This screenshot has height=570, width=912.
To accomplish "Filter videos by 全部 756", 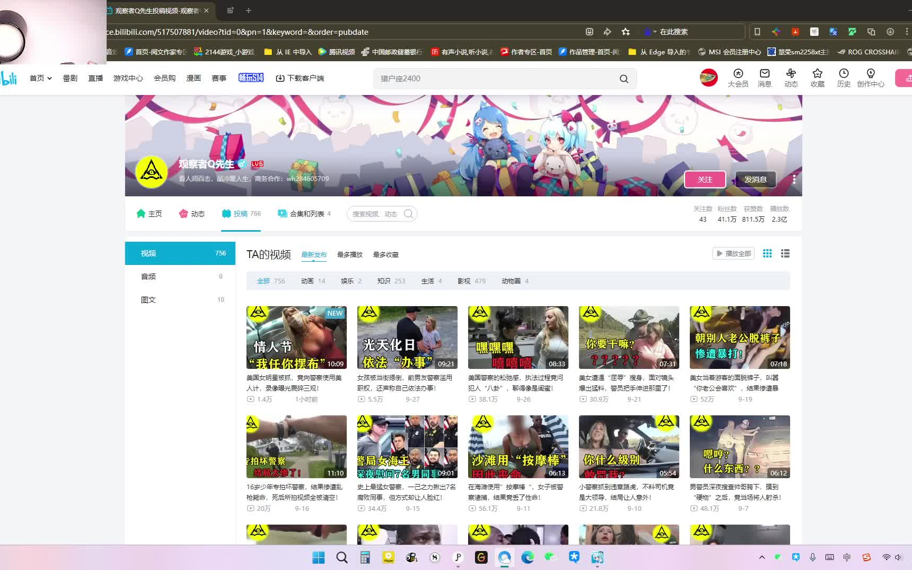I will [271, 281].
